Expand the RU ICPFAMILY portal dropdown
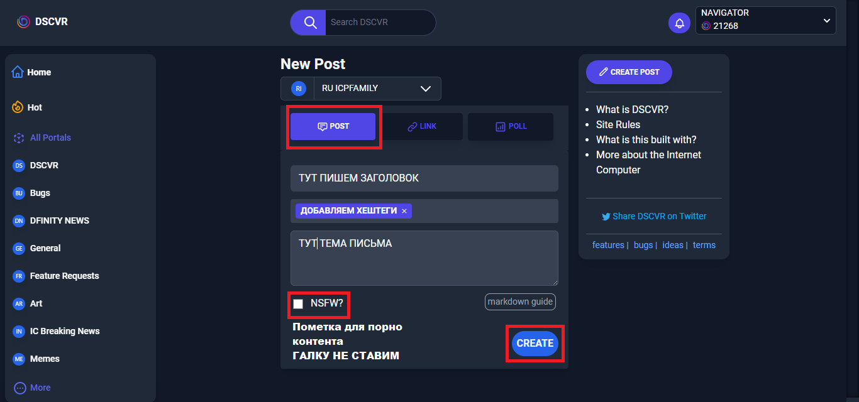This screenshot has height=402, width=859. 425,89
